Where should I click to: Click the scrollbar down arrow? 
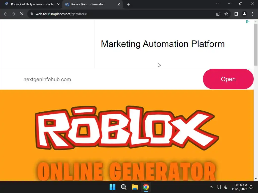pyautogui.click(x=256, y=179)
